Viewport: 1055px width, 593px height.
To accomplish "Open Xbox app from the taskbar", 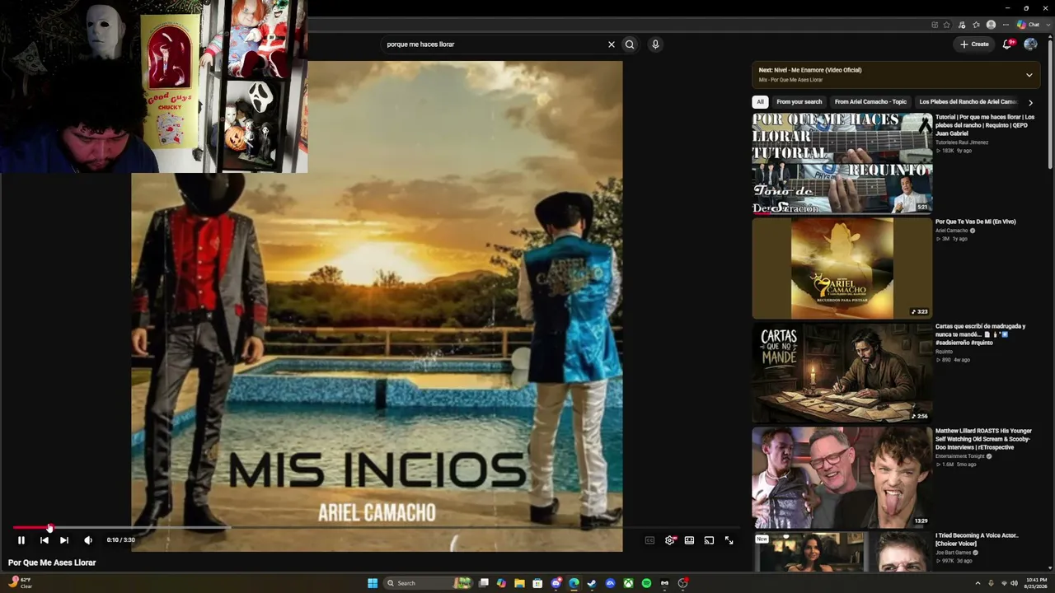I will 628,583.
